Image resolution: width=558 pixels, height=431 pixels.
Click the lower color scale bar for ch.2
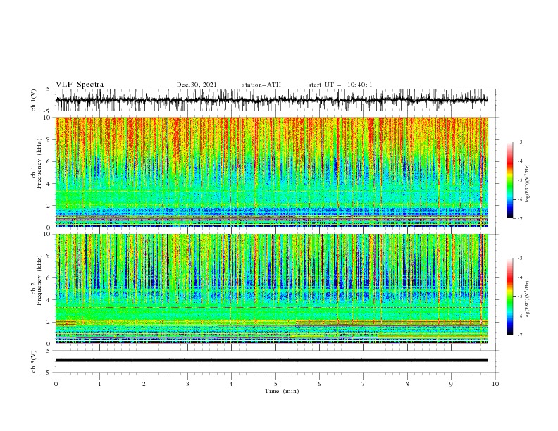pos(510,296)
